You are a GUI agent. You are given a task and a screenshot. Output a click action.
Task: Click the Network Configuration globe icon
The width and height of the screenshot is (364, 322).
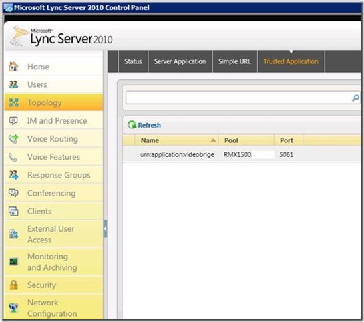point(13,308)
